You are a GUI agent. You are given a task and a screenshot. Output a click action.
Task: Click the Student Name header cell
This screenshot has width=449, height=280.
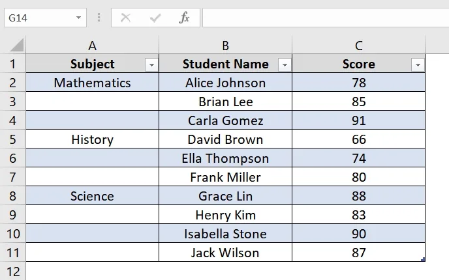pos(225,63)
